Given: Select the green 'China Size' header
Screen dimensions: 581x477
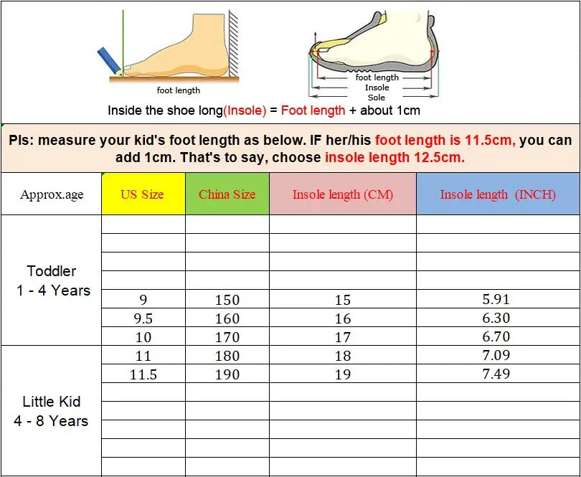Looking at the screenshot, I should (227, 194).
